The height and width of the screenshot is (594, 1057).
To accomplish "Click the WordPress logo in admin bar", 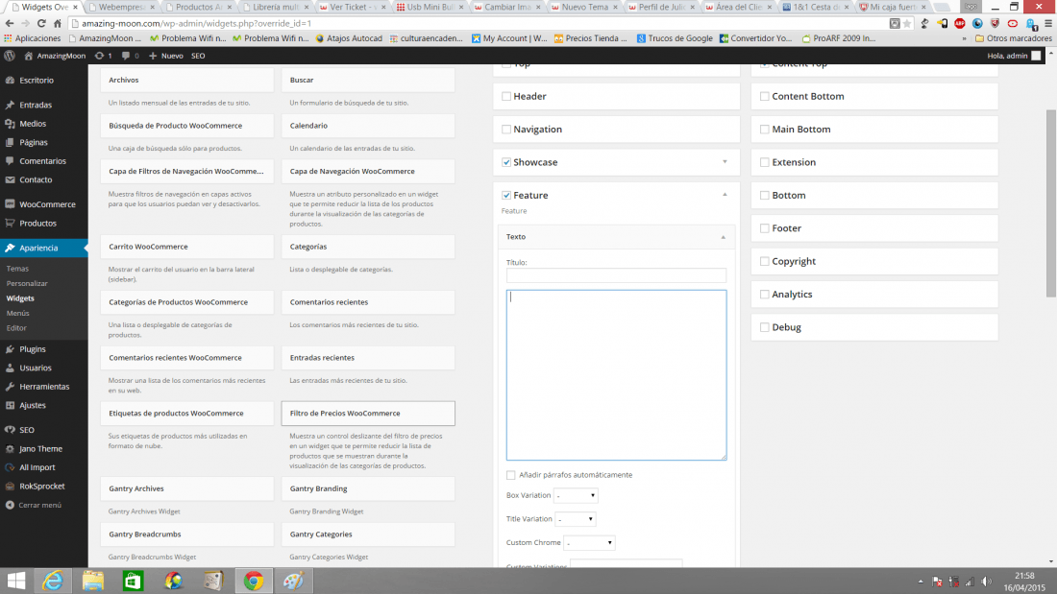I will pos(10,56).
